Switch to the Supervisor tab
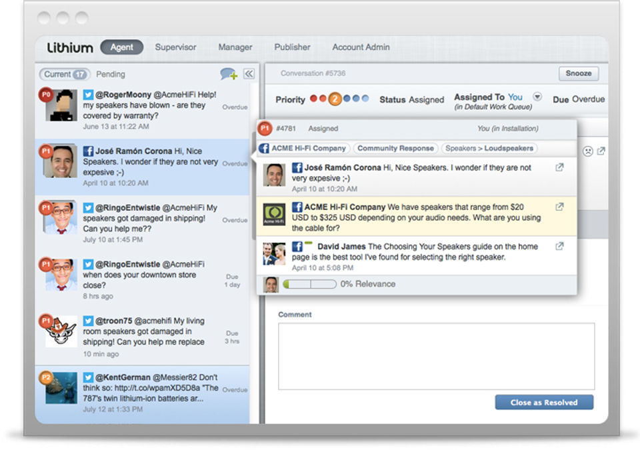This screenshot has width=640, height=450. tap(175, 47)
